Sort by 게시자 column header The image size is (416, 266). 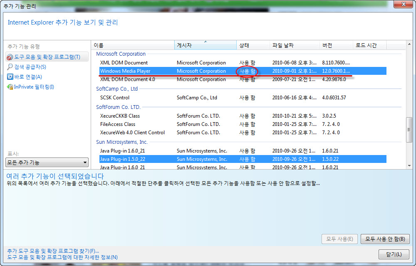coord(206,45)
